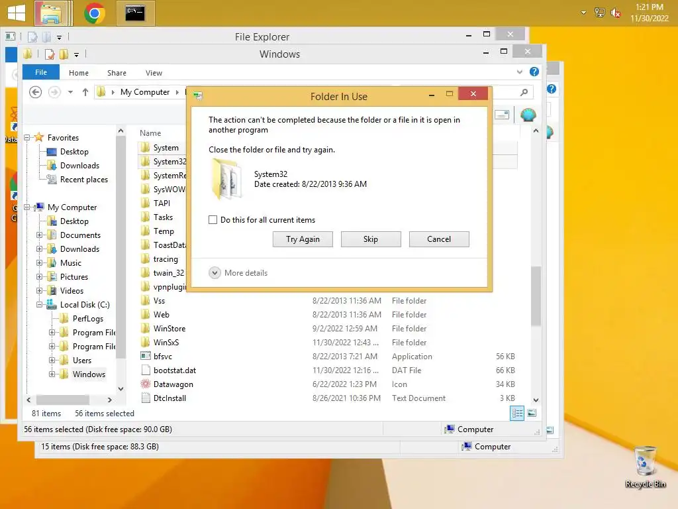
Task: Click the Properties quick access icon in Windows title bar
Action: 50,54
